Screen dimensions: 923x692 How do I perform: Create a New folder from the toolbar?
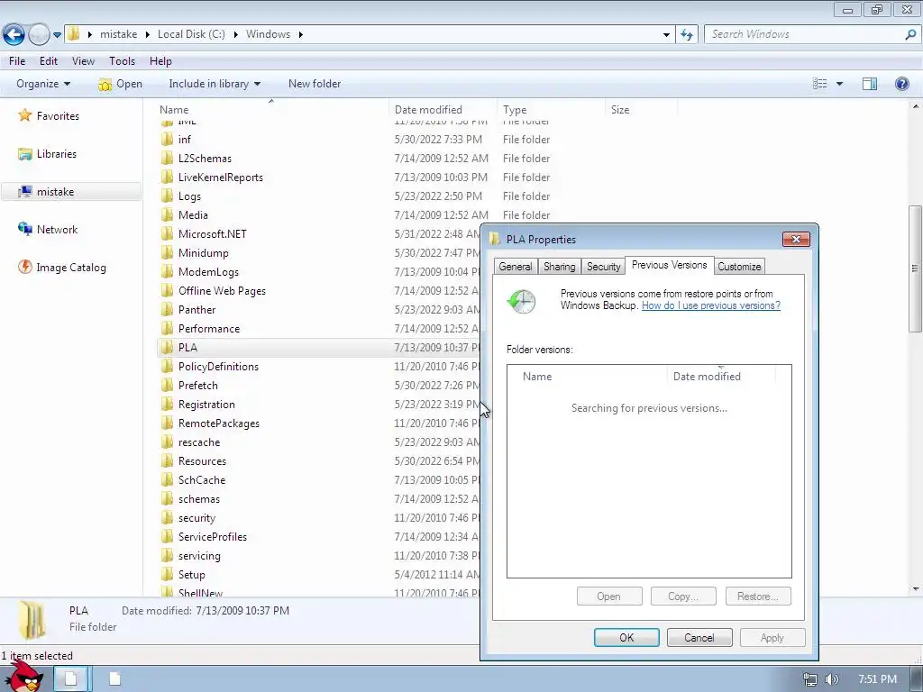pos(315,84)
